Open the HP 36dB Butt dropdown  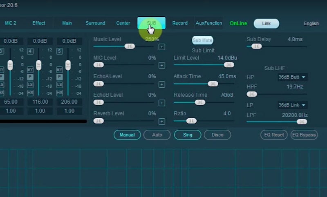(x=293, y=77)
